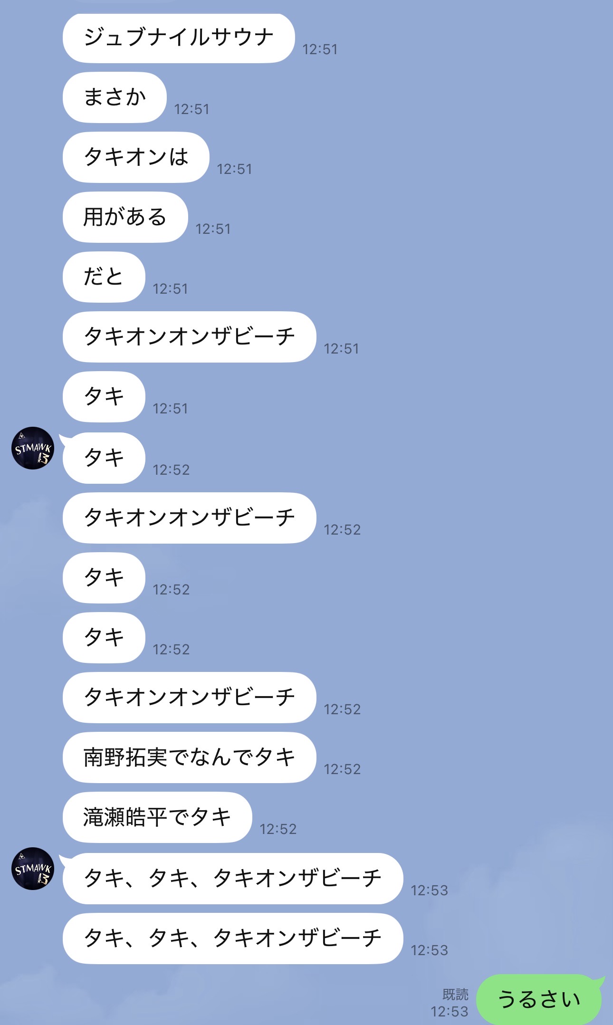Click the タキ bubble next to the avatar
The image size is (613, 1025).
click(104, 458)
